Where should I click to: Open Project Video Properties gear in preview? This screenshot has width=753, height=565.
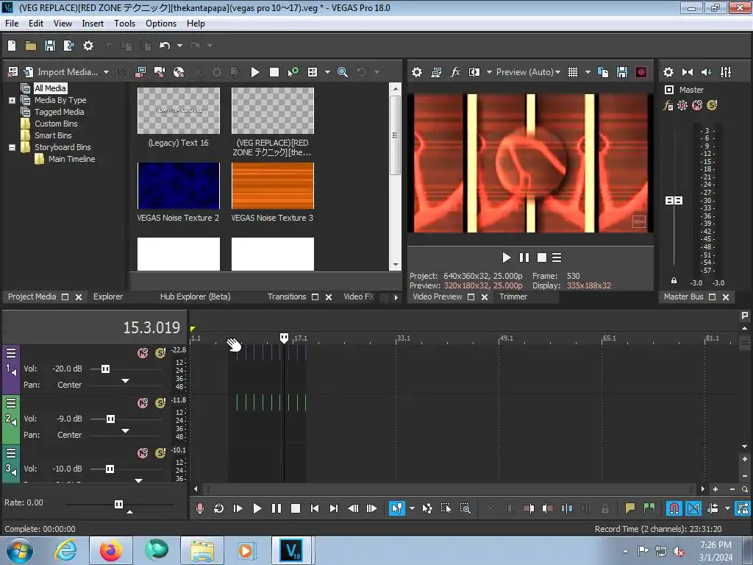tap(417, 72)
